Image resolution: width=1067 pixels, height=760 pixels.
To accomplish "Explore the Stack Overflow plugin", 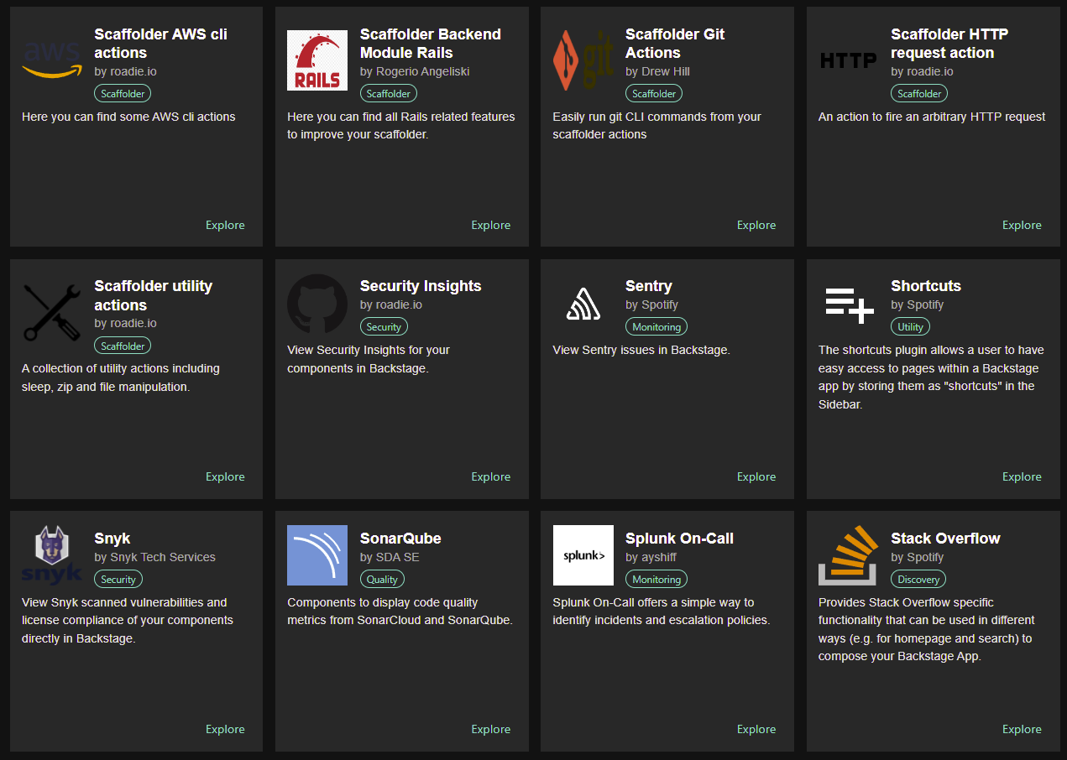I will (x=1022, y=729).
